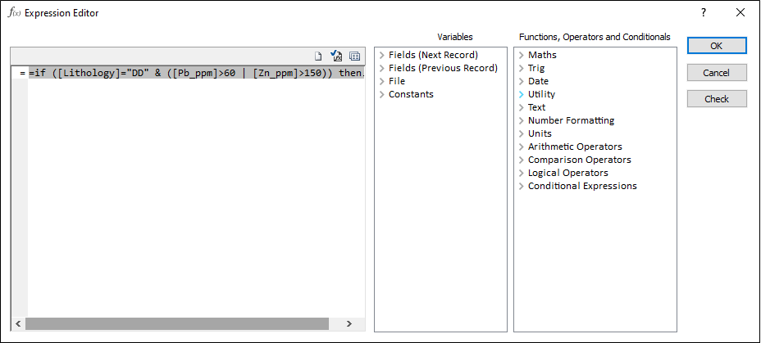Click the help question mark icon

[703, 13]
